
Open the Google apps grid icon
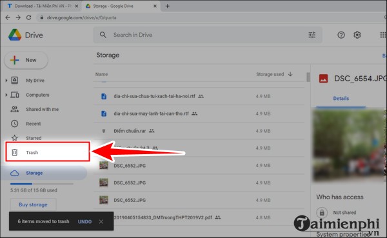coord(383,35)
